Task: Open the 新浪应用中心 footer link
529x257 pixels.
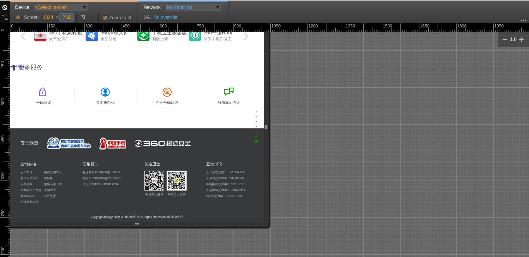Action: (29, 178)
